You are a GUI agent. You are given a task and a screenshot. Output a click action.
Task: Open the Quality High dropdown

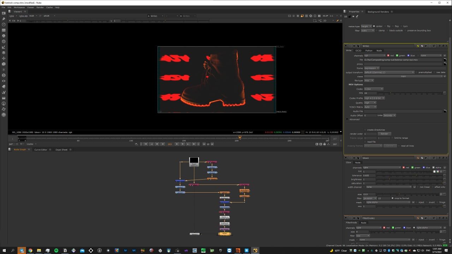coord(370,103)
